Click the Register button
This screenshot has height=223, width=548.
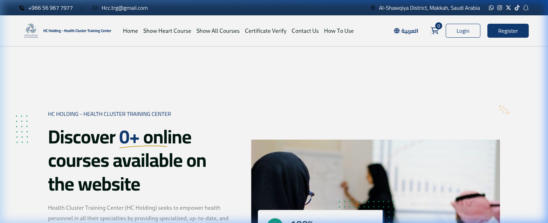(508, 31)
